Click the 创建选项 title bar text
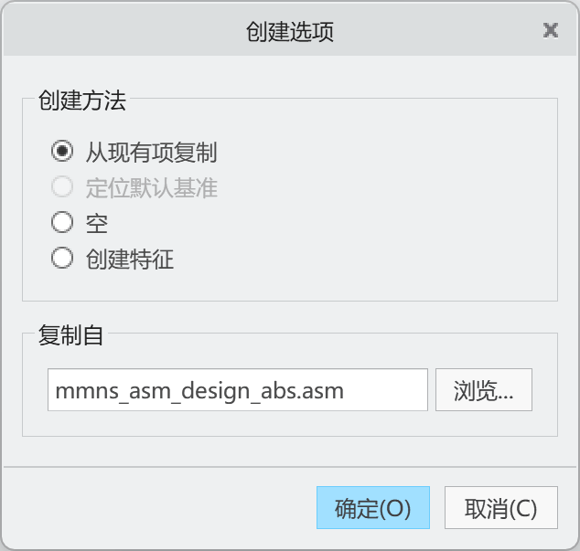580x551 pixels. click(290, 31)
